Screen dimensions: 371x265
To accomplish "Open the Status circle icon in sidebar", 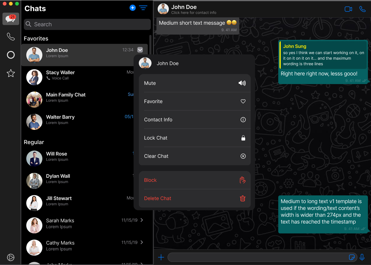I will tap(11, 55).
